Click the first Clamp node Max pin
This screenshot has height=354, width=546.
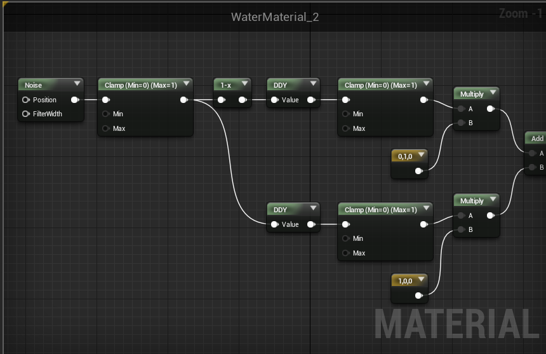pos(106,128)
